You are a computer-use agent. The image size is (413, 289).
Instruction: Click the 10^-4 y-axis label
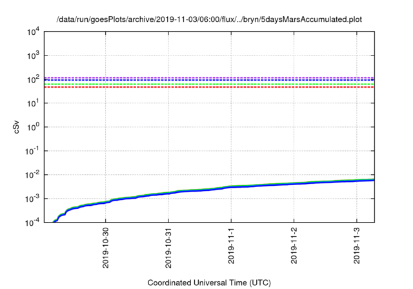click(x=32, y=223)
